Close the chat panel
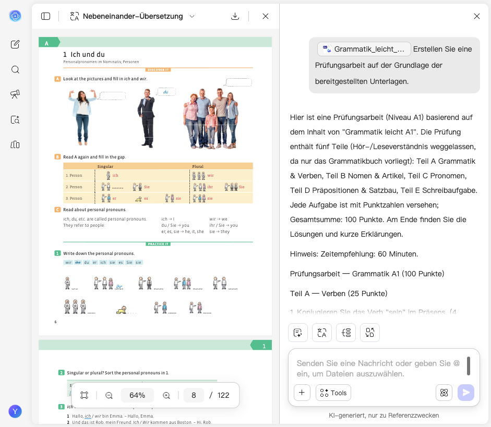Screen dimensions: 491x427 [x=477, y=16]
